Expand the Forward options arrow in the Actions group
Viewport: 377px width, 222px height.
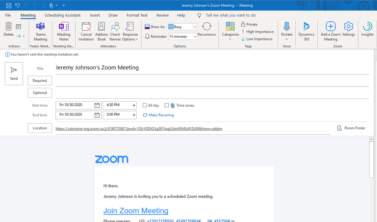click(x=24, y=36)
